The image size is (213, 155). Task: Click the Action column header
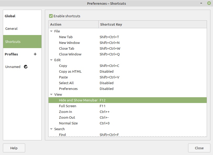point(56,24)
